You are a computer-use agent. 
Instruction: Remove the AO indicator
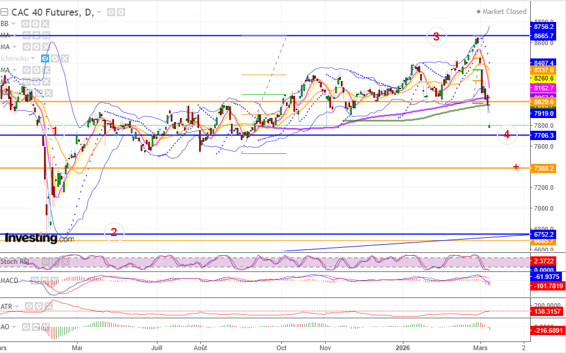point(45,327)
